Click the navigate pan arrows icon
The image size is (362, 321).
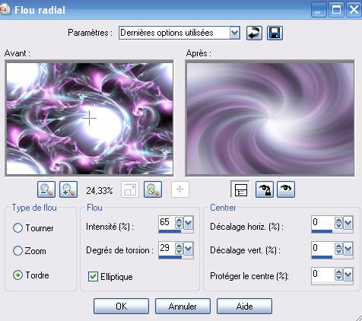[x=180, y=189]
